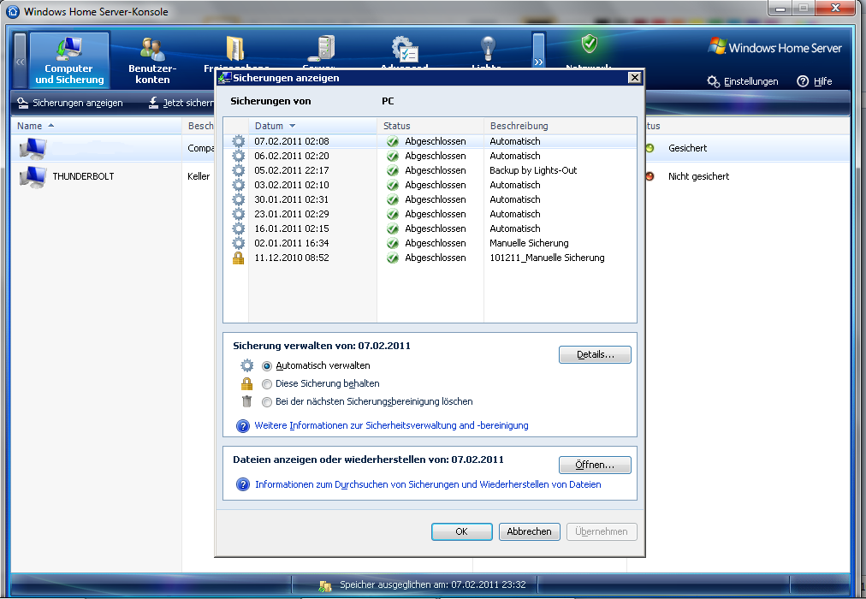
Task: Select the backup dated 16.01.2011 02:15
Action: [x=430, y=228]
